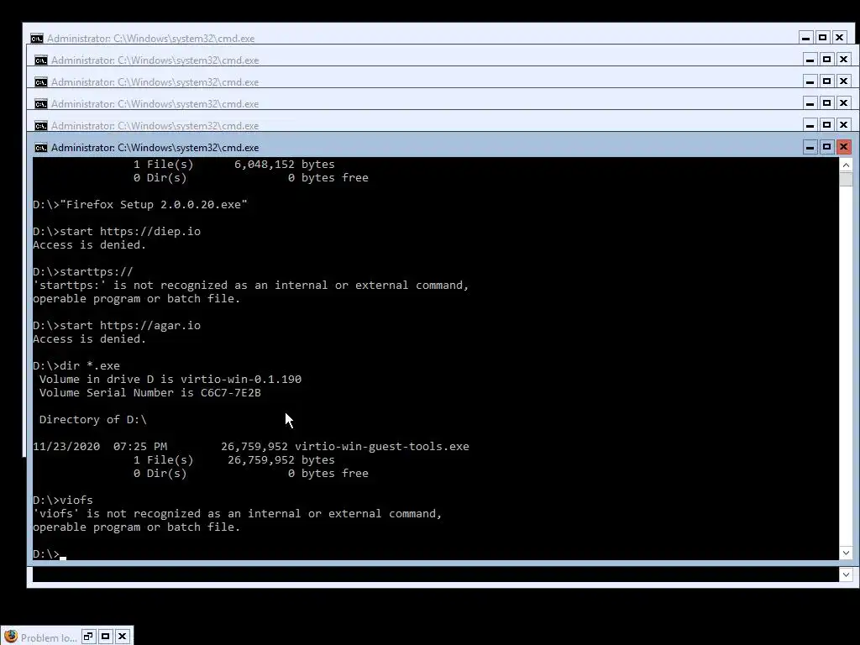The image size is (860, 645).
Task: Minimize the active cmd.exe window
Action: 810,147
